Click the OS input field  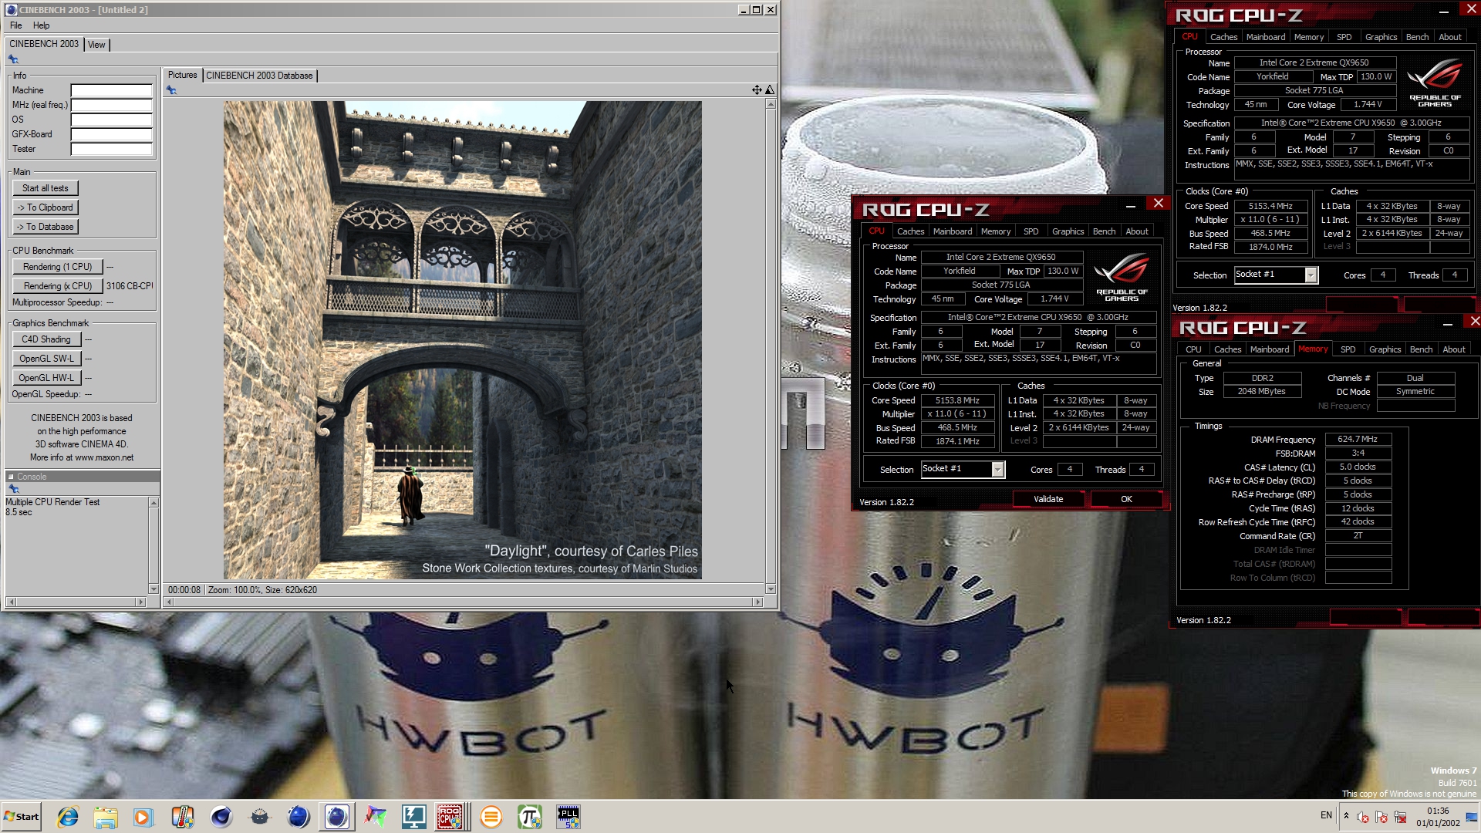point(111,120)
